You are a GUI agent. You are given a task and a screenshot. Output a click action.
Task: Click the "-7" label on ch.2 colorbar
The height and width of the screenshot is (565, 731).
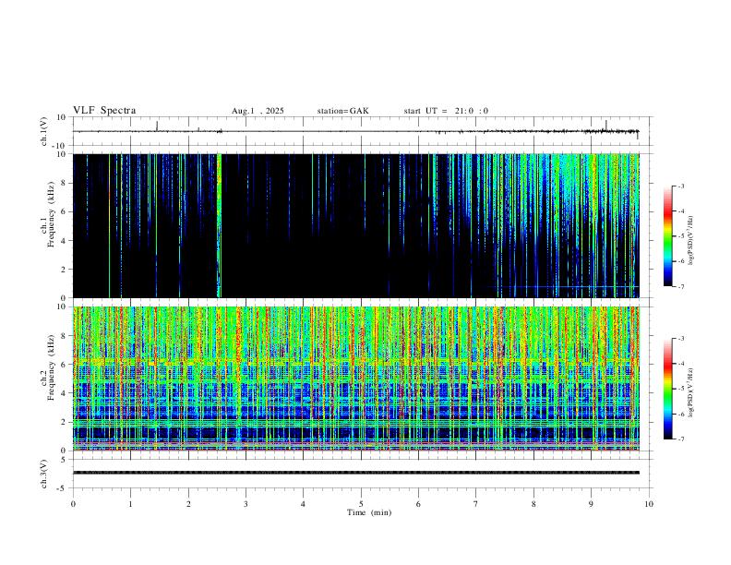(681, 439)
